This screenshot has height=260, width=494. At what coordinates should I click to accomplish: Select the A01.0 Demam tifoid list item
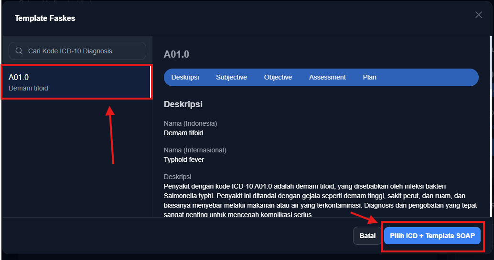[76, 82]
